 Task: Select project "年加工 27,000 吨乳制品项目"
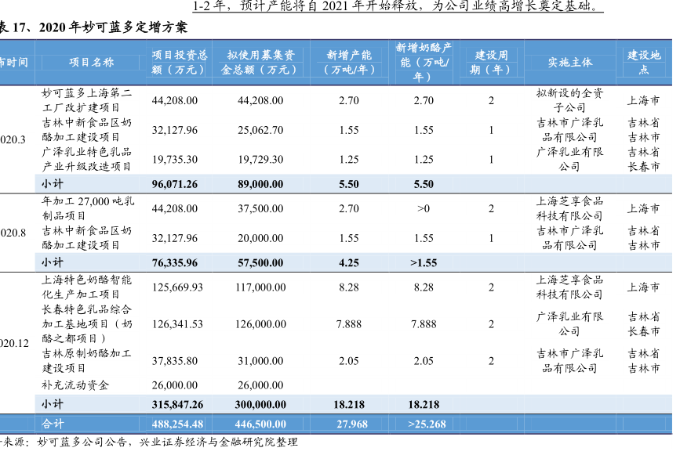click(x=88, y=208)
